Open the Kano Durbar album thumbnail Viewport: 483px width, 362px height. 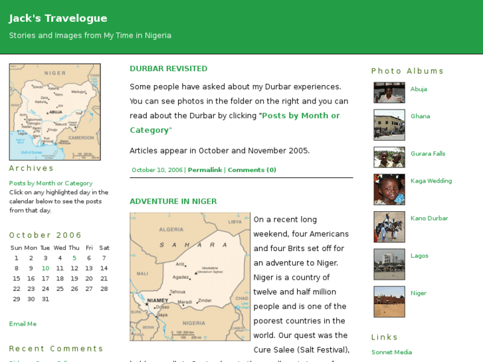click(x=389, y=226)
